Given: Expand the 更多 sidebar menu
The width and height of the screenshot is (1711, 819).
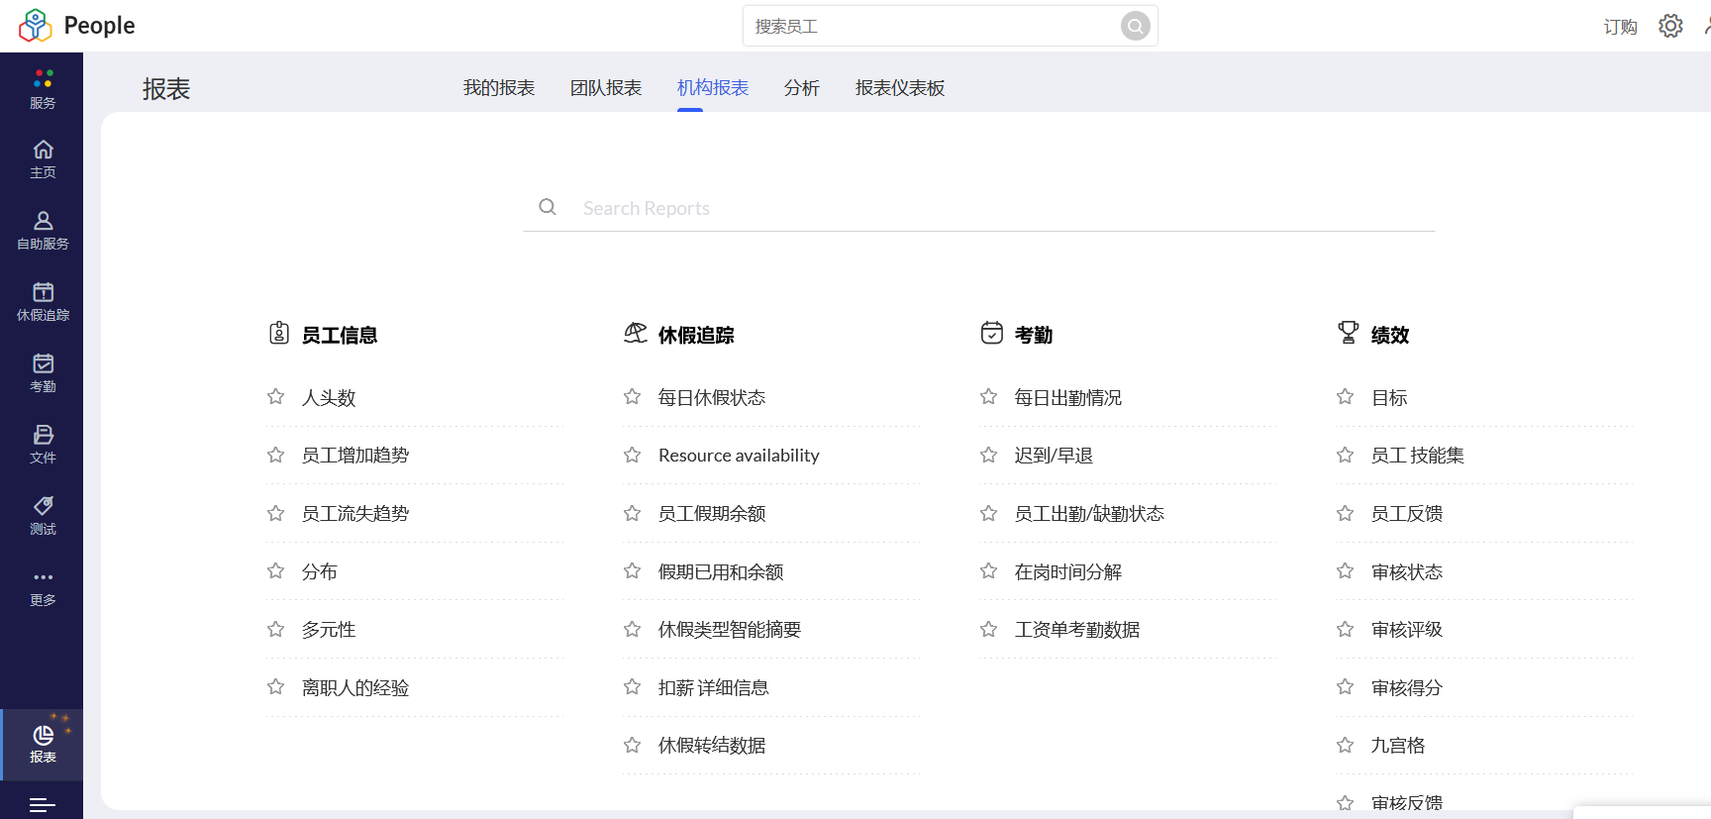Looking at the screenshot, I should point(43,586).
